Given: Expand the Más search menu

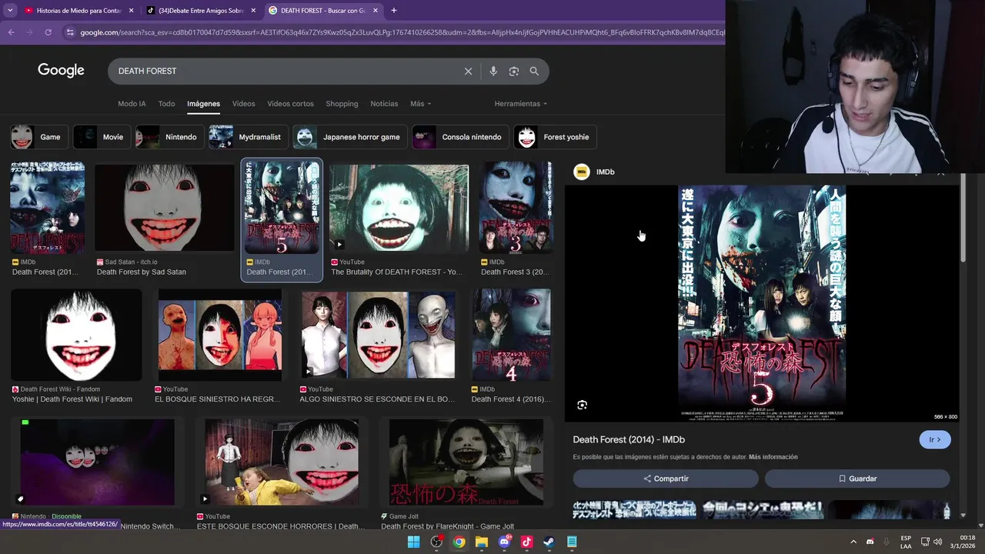Looking at the screenshot, I should [420, 104].
